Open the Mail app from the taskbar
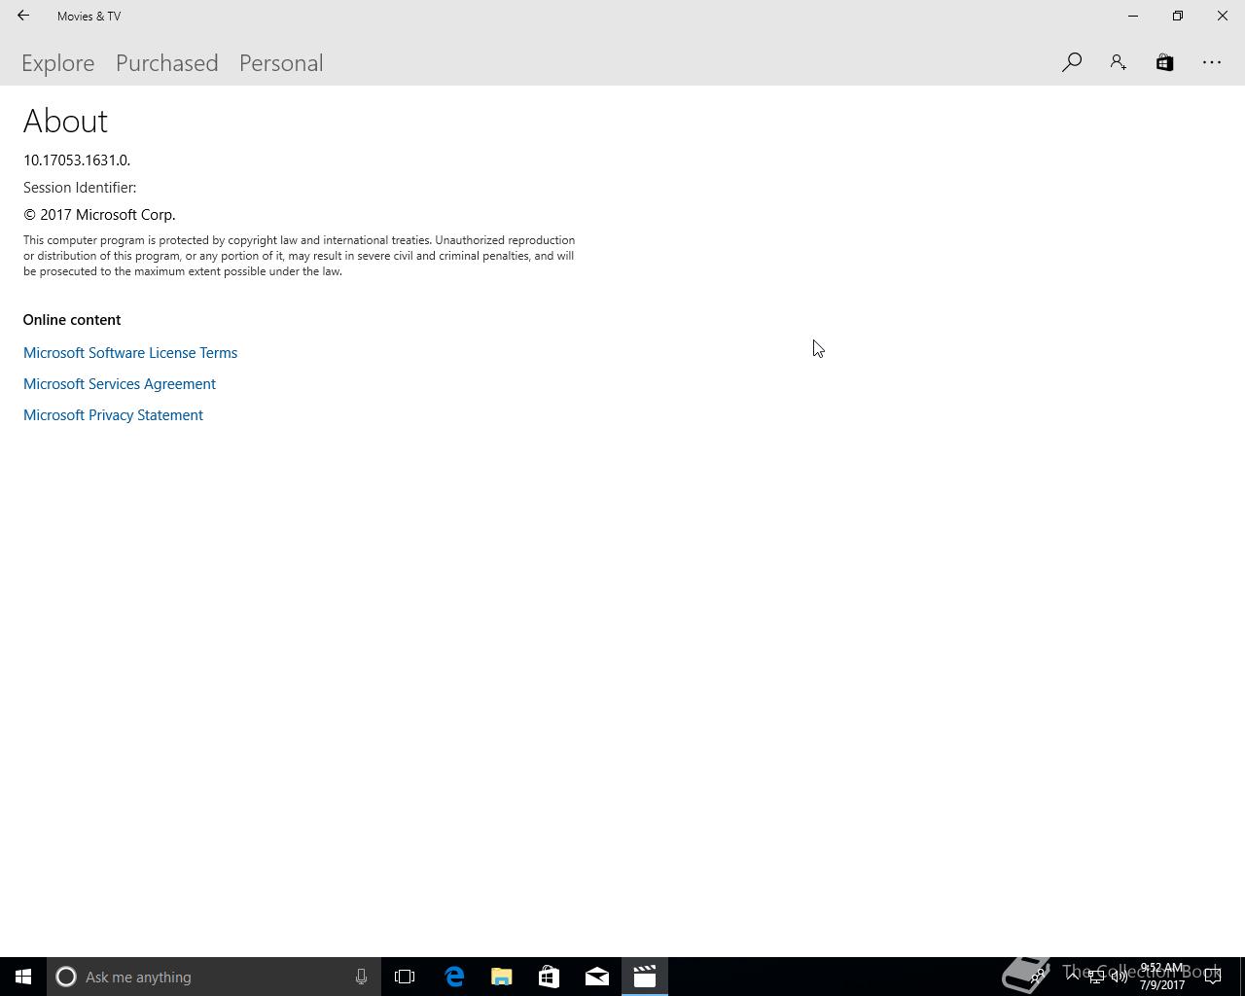 click(597, 977)
